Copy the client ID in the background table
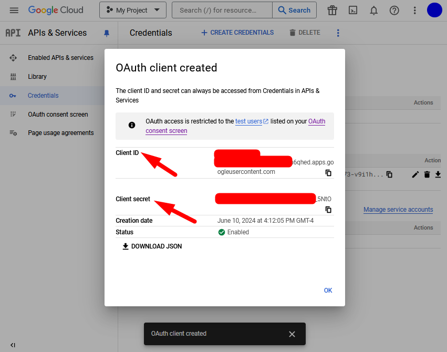 pos(389,174)
